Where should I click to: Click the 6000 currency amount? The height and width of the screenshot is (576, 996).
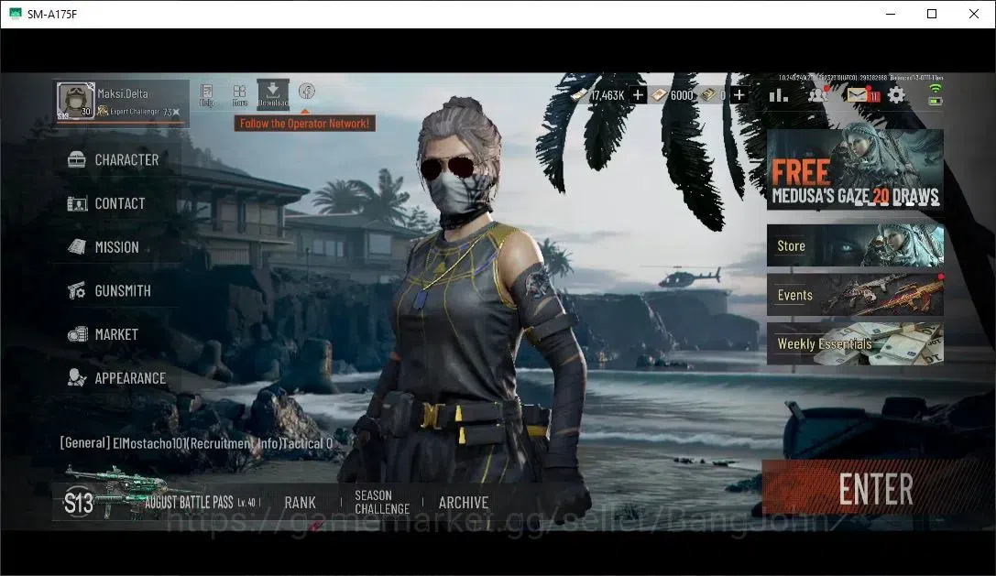click(x=683, y=95)
